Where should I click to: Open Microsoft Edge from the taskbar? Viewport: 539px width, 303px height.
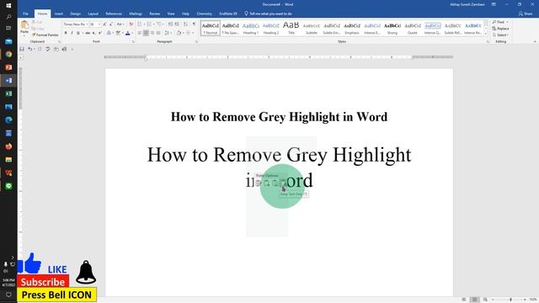pos(8,120)
